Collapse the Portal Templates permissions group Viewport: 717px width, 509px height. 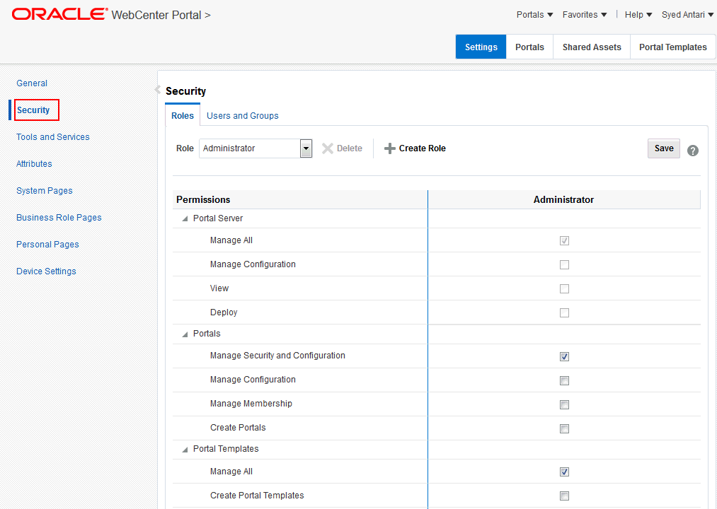[x=185, y=449]
